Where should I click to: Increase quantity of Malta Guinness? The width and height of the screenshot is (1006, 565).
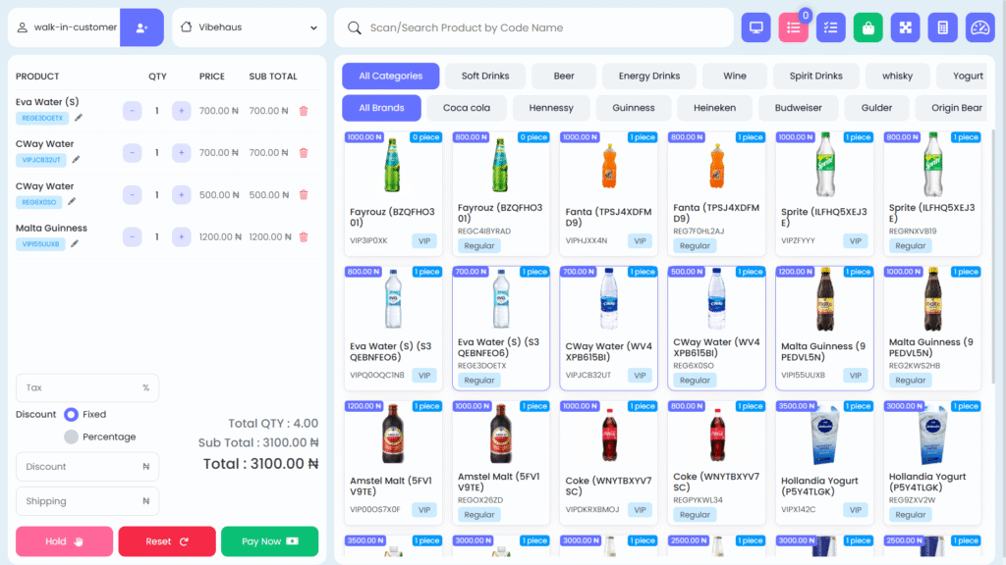pos(181,236)
